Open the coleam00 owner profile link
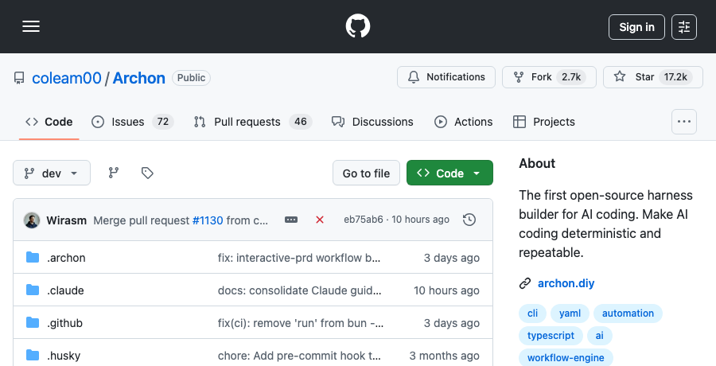Screen dimensions: 716x366 [x=67, y=78]
